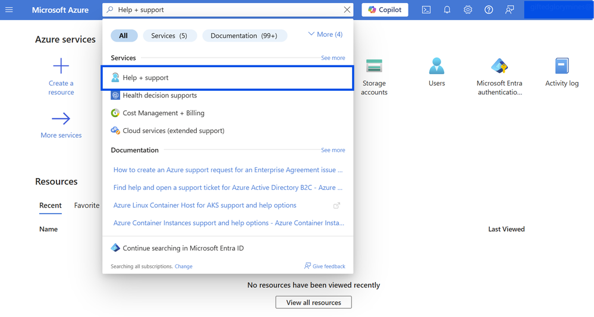This screenshot has width=594, height=317.
Task: Click the Create a resource plus icon
Action: click(61, 66)
